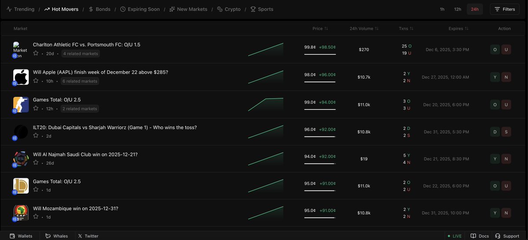Select the Hot Movers tab

point(62,9)
